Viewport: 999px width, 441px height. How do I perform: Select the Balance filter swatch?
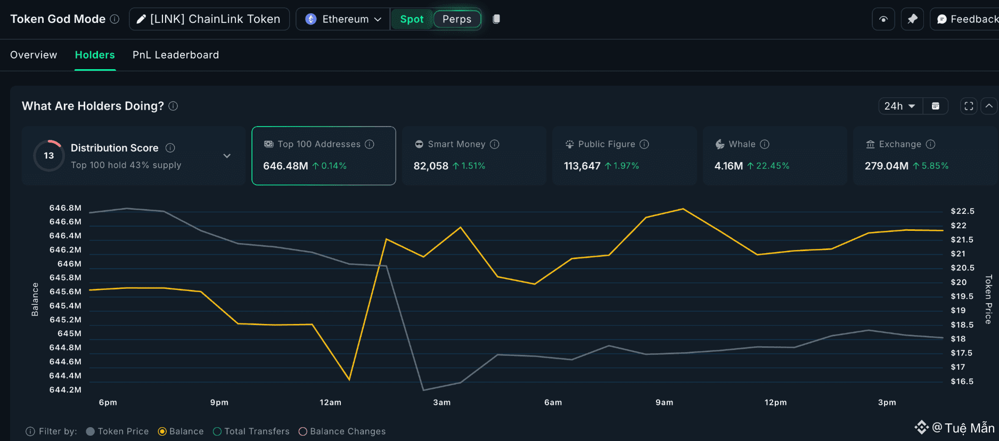(162, 431)
